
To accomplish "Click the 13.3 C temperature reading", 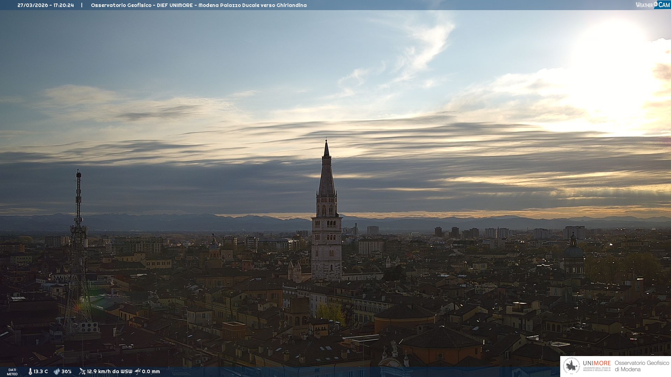I will 41,371.
